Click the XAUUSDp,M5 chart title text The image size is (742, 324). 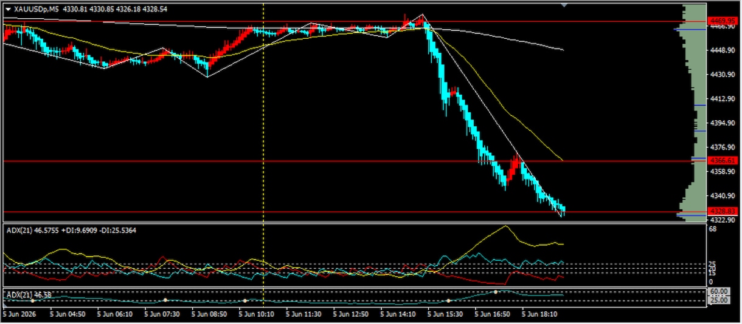click(35, 9)
